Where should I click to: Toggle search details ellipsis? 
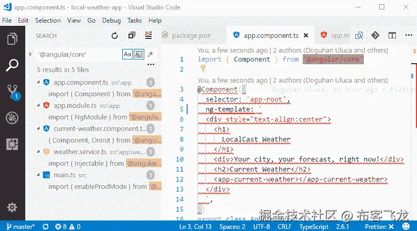(151, 65)
